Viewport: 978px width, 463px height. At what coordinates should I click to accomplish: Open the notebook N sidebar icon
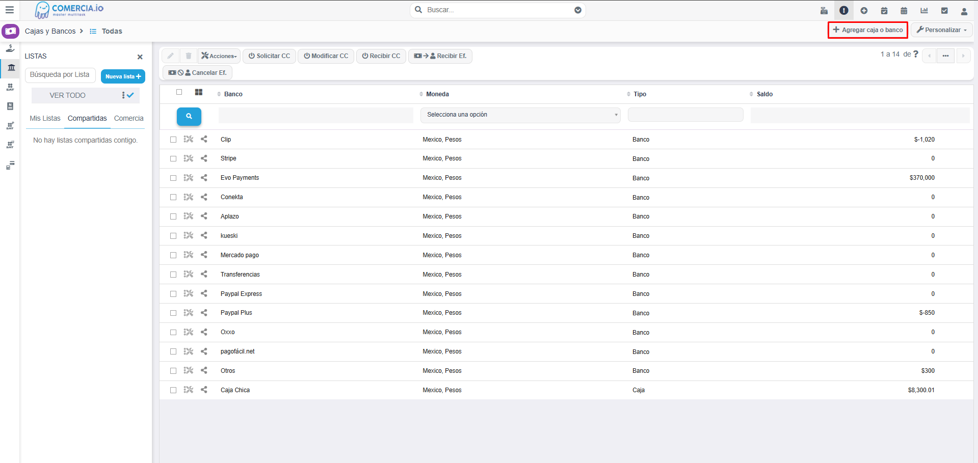10,106
